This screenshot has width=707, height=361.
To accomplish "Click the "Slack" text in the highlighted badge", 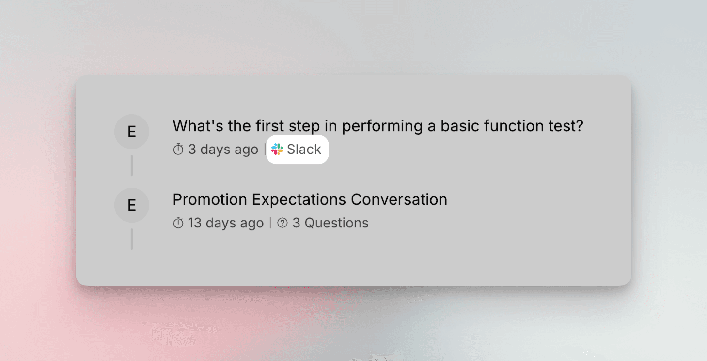I will click(304, 149).
